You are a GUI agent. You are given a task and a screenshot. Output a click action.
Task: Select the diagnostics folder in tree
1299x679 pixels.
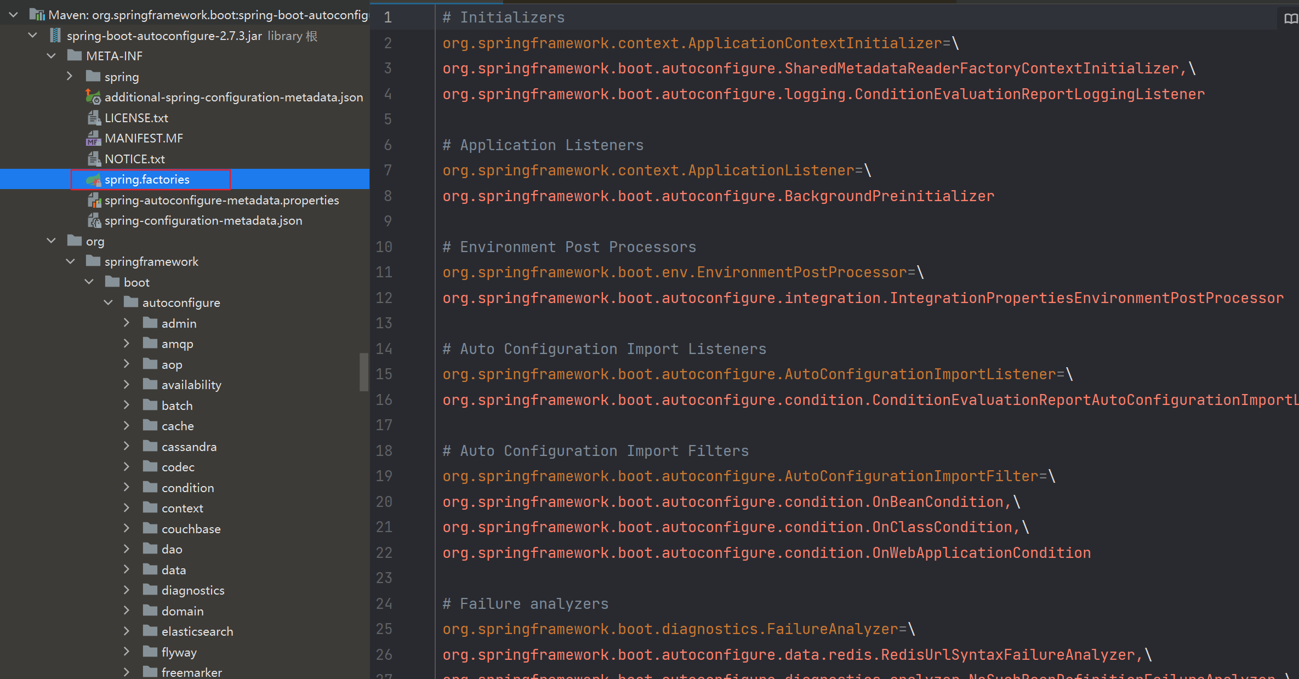click(192, 591)
